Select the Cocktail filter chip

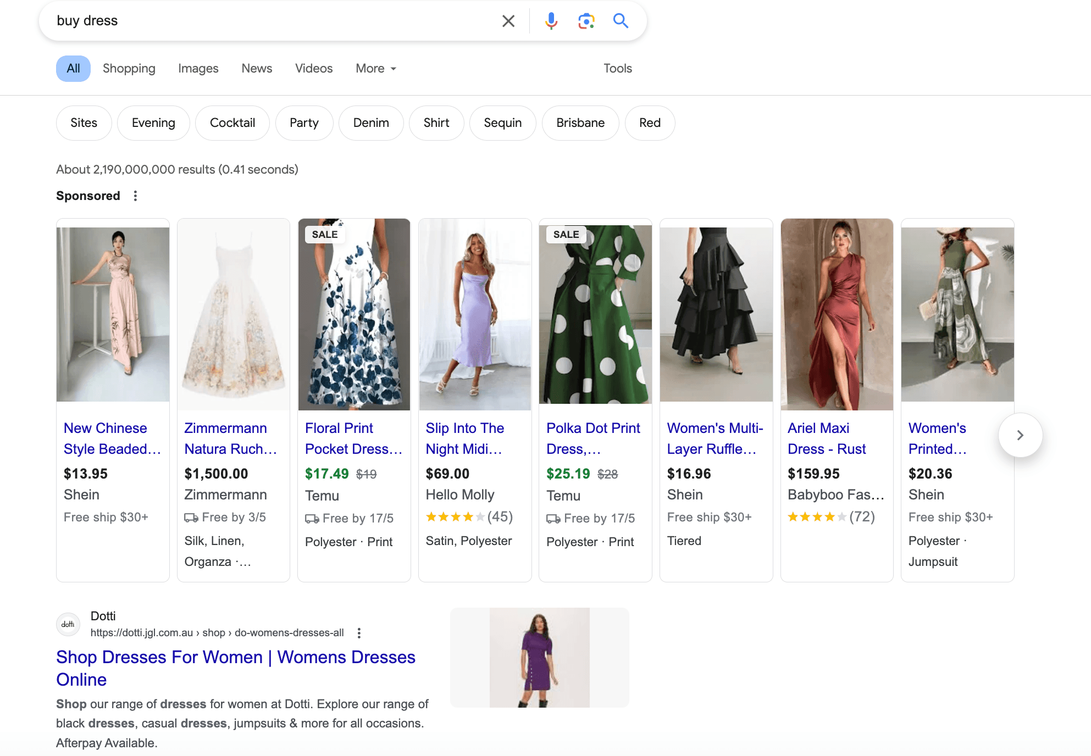232,123
